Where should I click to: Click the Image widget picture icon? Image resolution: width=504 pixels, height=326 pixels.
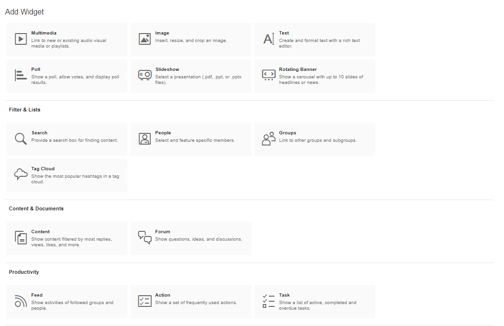point(145,39)
